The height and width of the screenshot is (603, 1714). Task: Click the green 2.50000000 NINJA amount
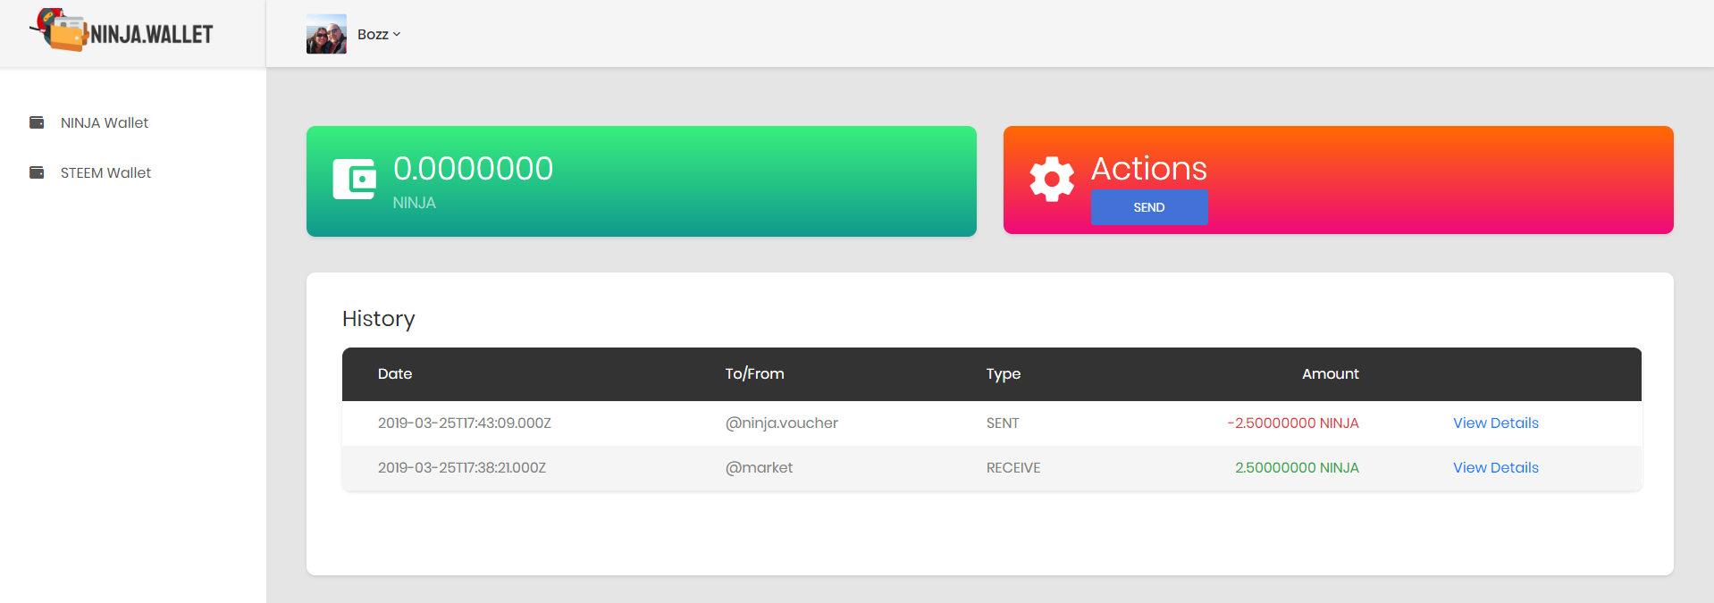click(x=1297, y=467)
